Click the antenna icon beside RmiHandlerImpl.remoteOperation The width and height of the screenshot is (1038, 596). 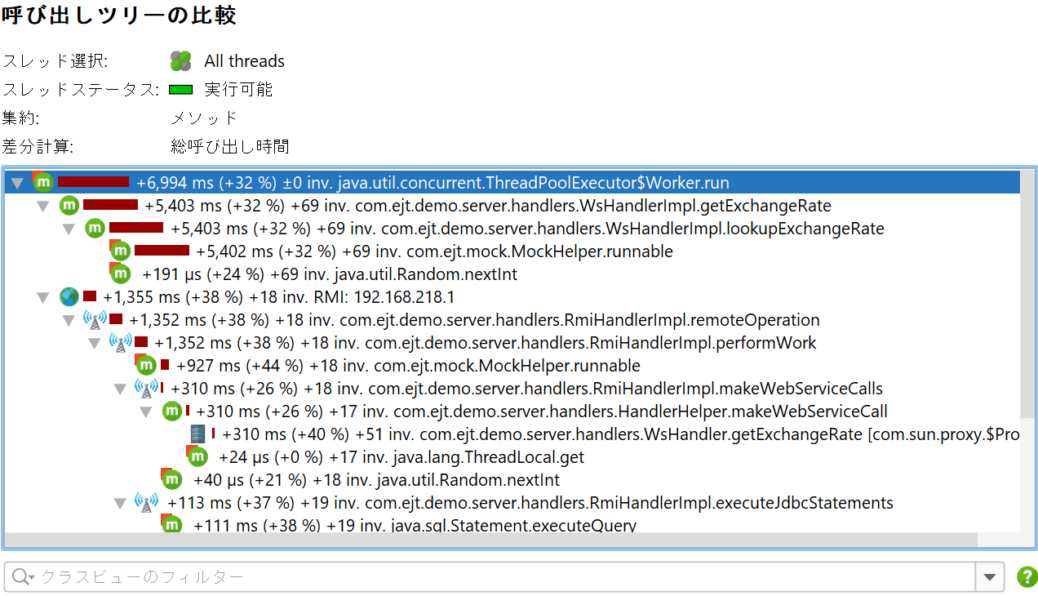[95, 320]
